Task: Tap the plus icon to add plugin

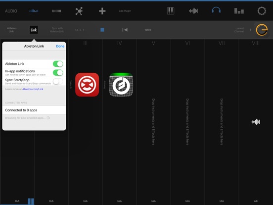Action: pos(102,11)
